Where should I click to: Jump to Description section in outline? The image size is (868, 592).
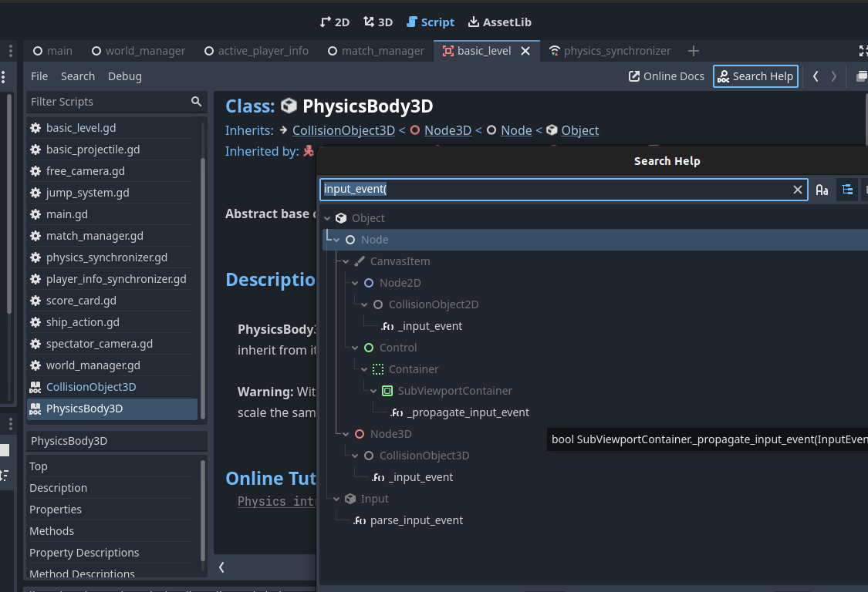pyautogui.click(x=113, y=488)
